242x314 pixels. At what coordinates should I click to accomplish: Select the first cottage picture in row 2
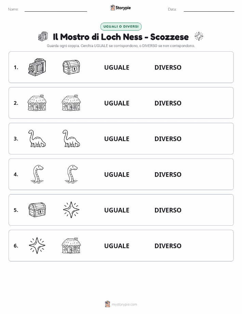click(x=37, y=103)
